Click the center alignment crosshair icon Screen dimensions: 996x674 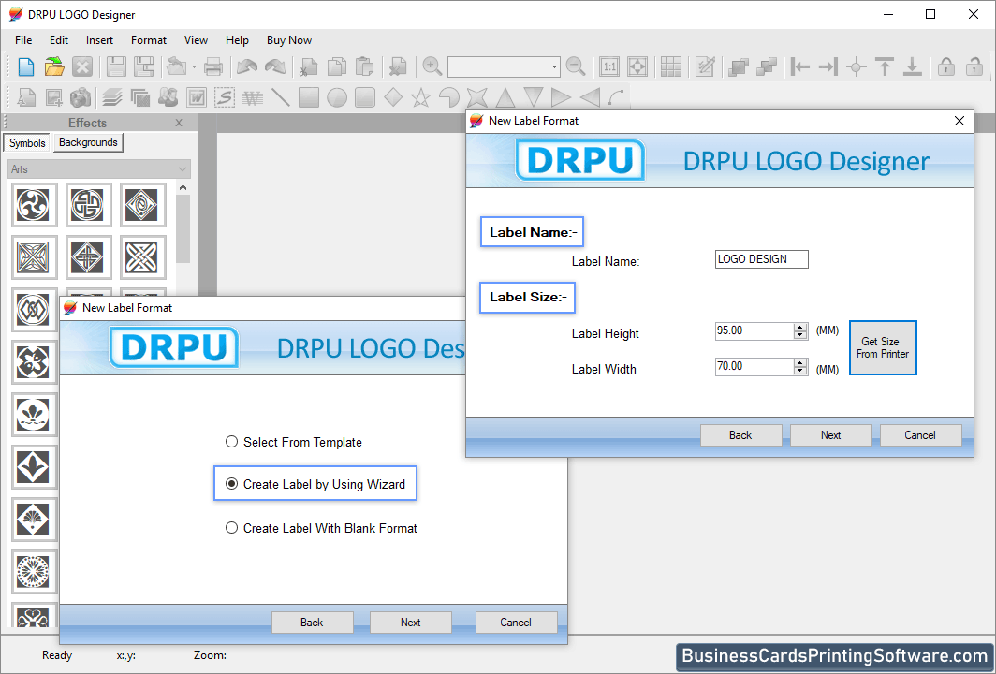pyautogui.click(x=857, y=66)
